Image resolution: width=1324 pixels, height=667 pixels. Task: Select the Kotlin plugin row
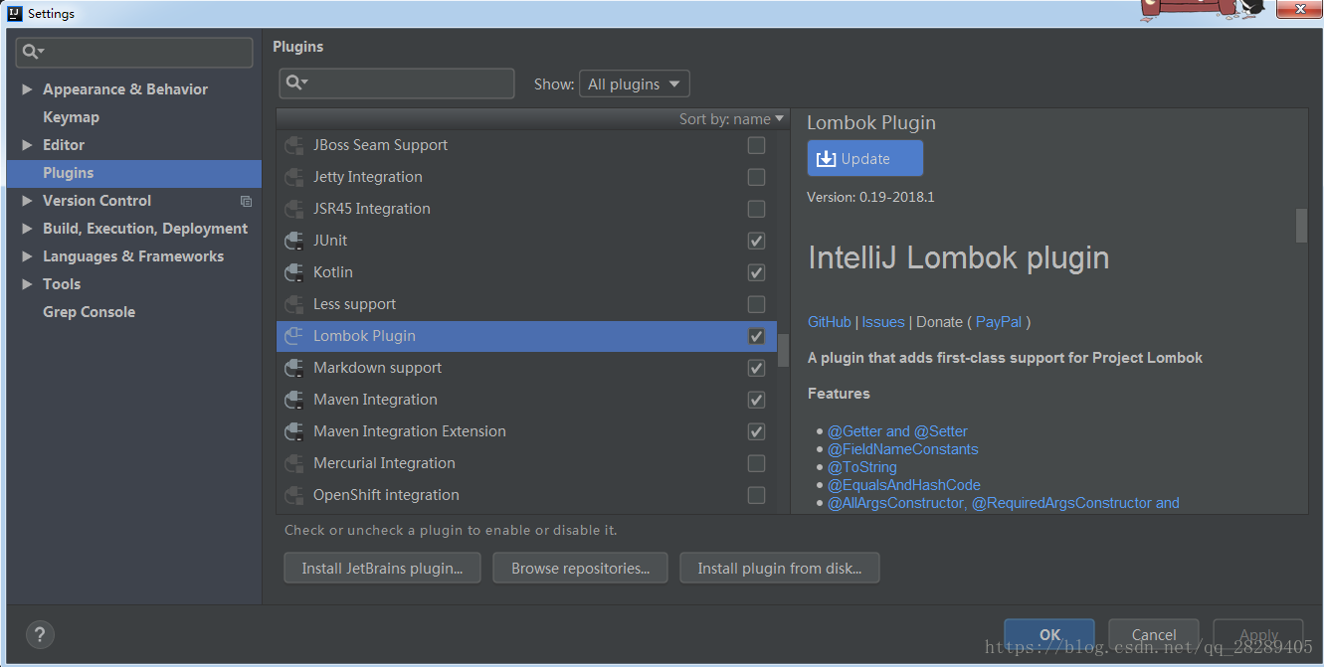click(x=526, y=272)
